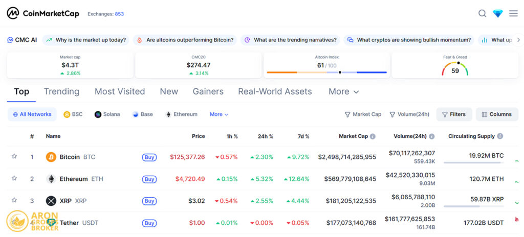524x237 pixels.
Task: Star Bitcoin to add to watchlist
Action: (14, 157)
